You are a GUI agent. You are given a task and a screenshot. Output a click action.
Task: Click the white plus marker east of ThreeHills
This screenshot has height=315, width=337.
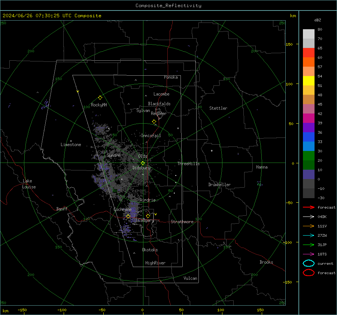point(212,151)
